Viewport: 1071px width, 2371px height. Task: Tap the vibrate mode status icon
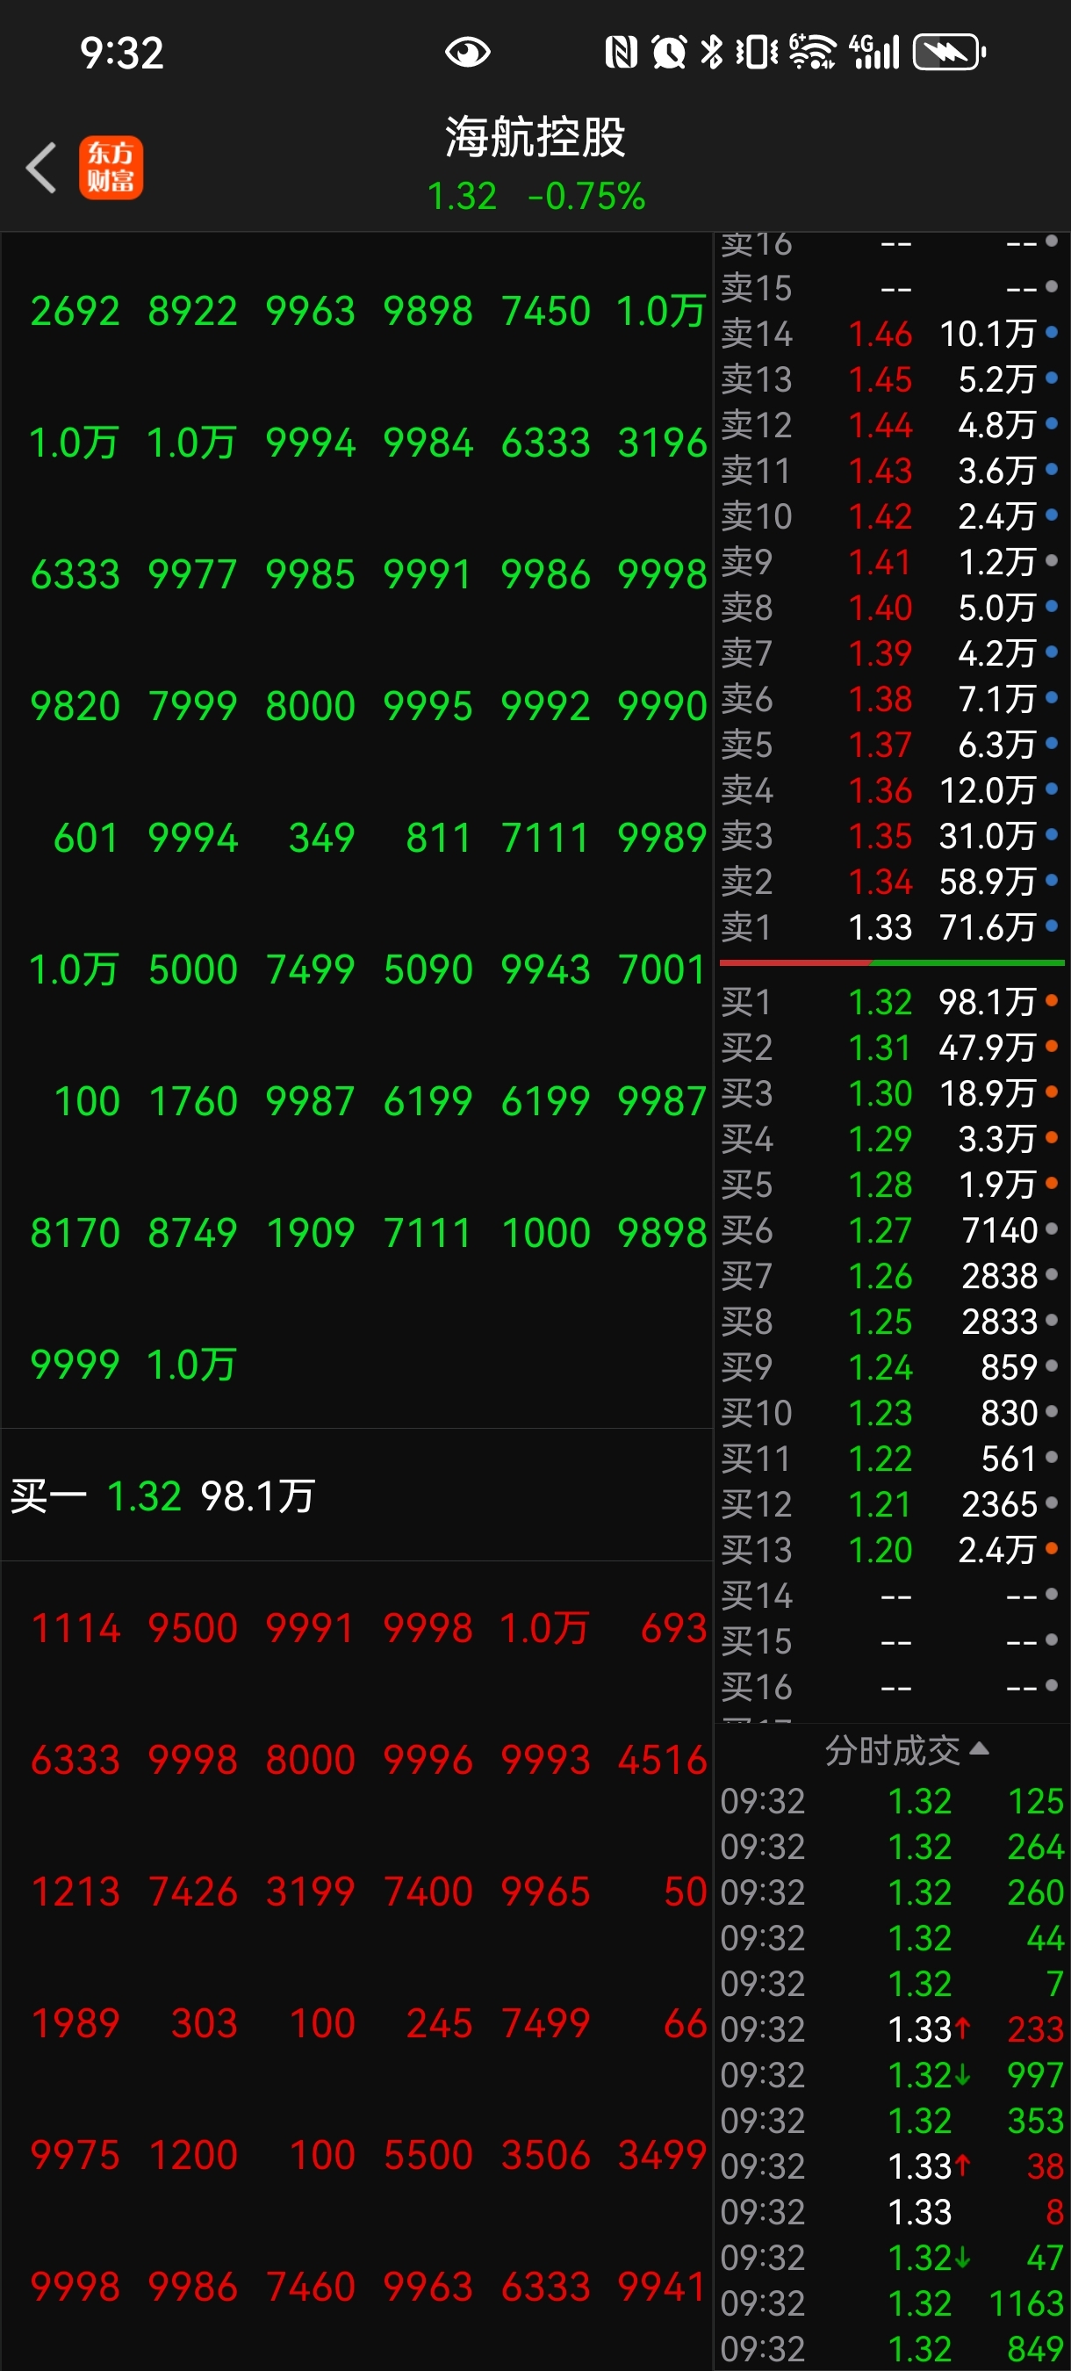pos(757,53)
